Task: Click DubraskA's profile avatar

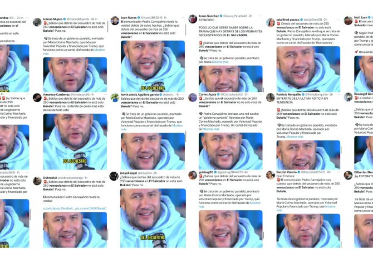Action: (37, 181)
